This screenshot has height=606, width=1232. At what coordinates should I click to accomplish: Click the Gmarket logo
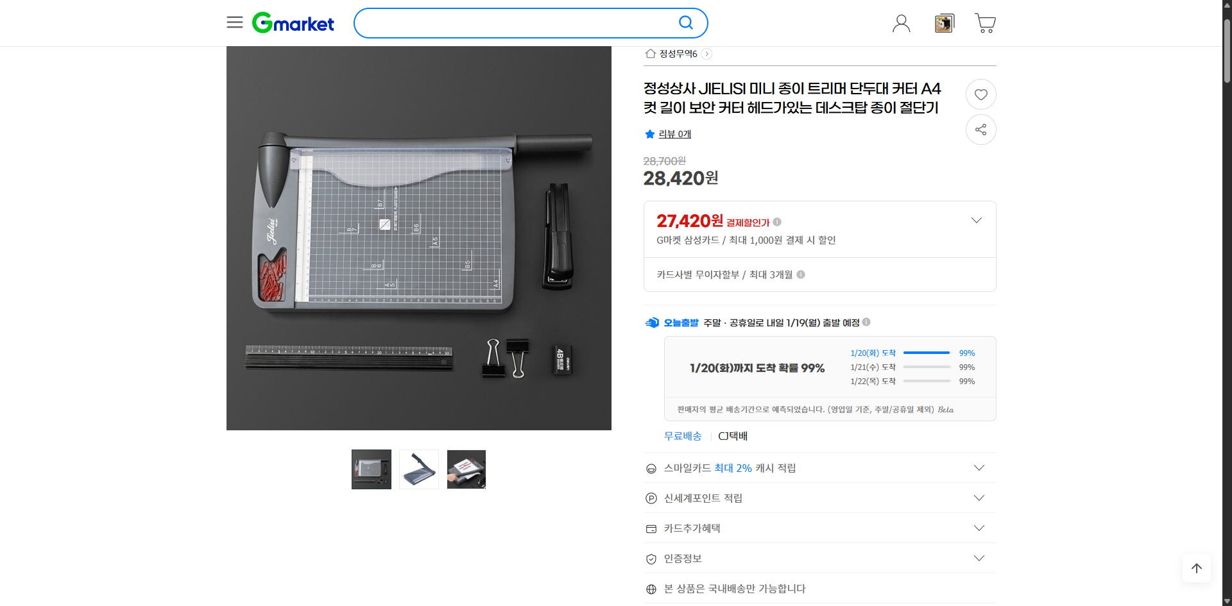(293, 22)
